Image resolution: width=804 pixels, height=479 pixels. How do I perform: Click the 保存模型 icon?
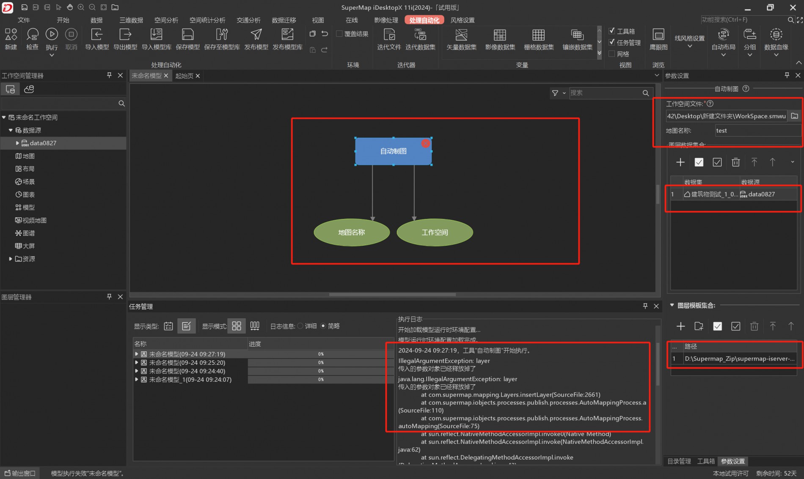point(187,35)
